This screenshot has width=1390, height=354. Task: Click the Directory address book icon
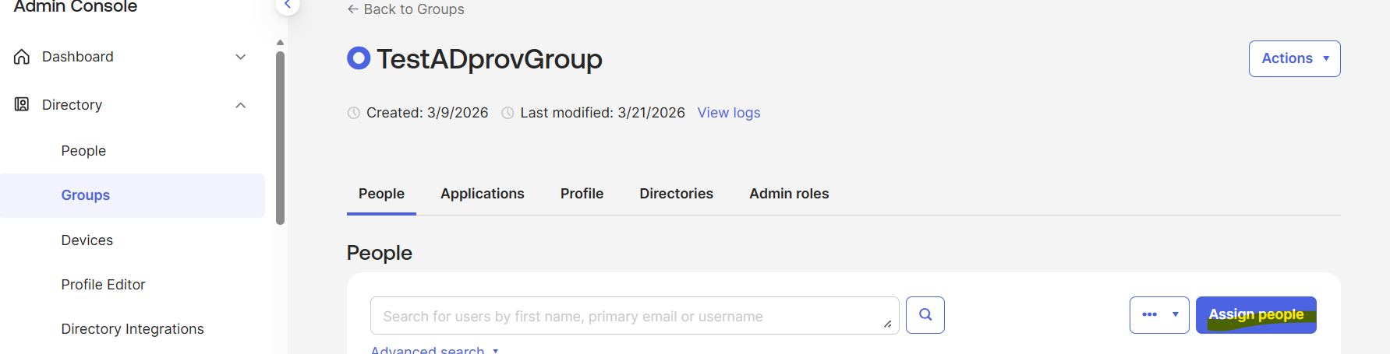coord(22,104)
